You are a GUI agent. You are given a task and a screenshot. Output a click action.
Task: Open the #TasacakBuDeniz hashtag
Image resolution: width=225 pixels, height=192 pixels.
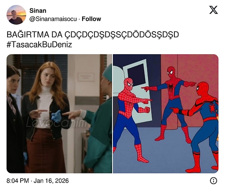pyautogui.click(x=39, y=44)
